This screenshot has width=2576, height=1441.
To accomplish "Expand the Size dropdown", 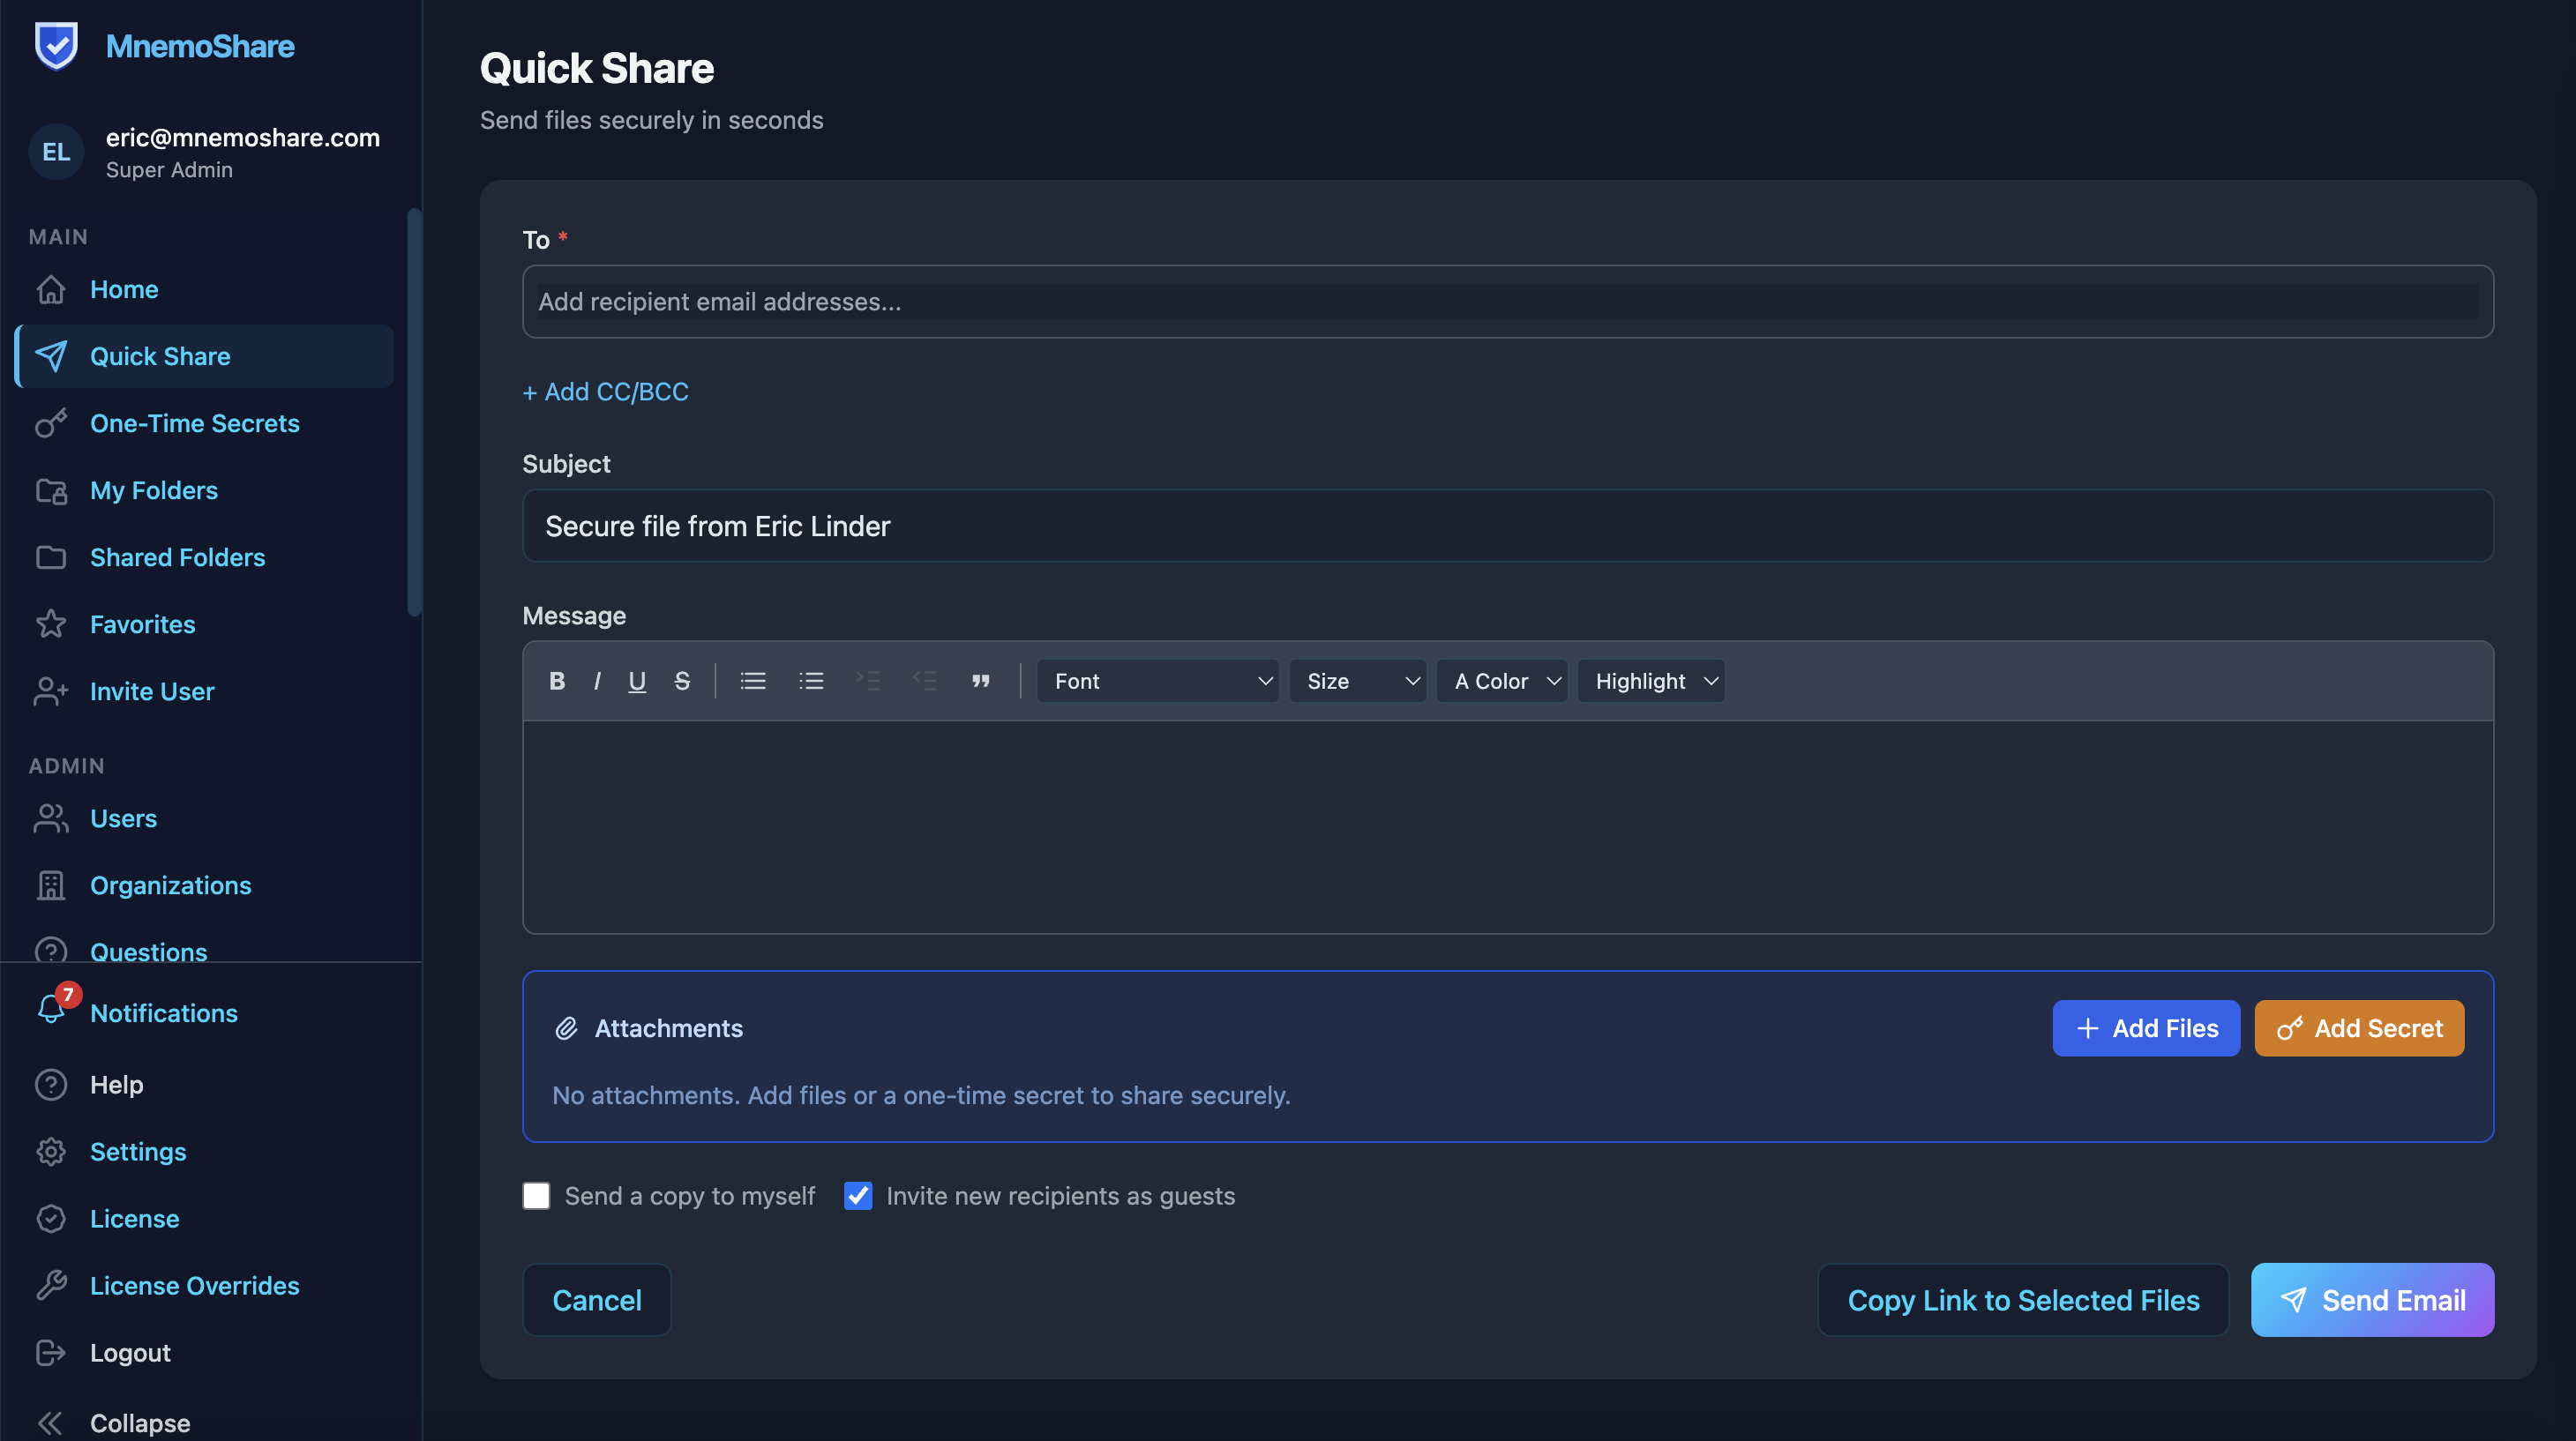I will tap(1358, 681).
